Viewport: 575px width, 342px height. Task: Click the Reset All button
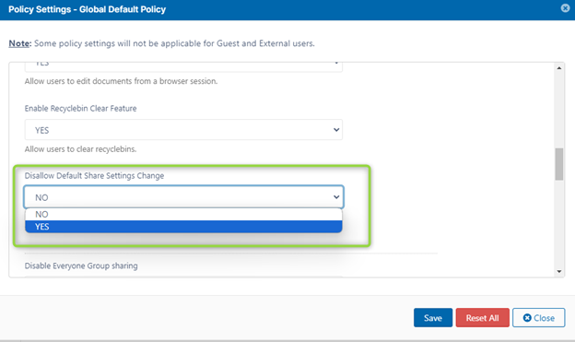tap(482, 318)
